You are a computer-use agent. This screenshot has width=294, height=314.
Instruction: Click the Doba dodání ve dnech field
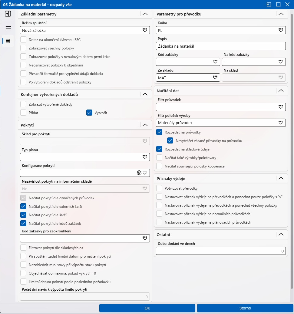[221, 251]
